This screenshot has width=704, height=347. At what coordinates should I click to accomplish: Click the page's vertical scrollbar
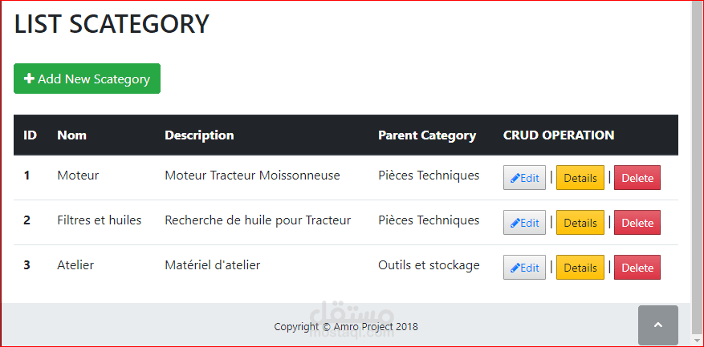[x=696, y=160]
